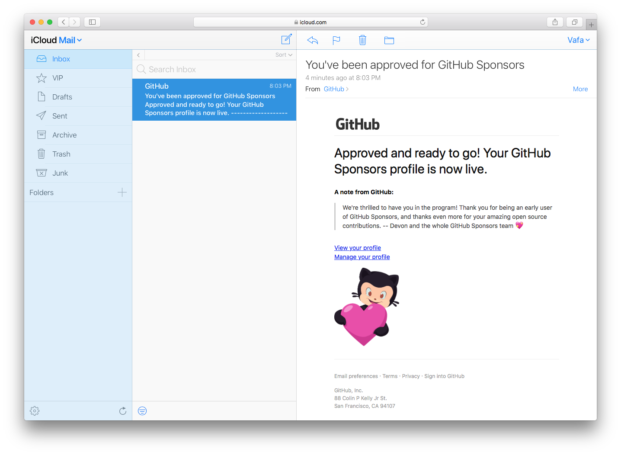Expand GitHub sender details
621x455 pixels.
tap(336, 89)
